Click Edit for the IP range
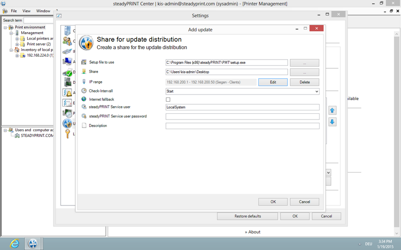The image size is (401, 250). (x=273, y=82)
